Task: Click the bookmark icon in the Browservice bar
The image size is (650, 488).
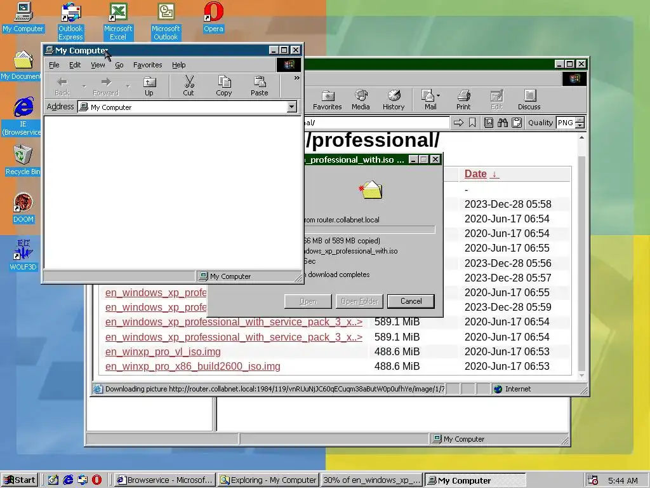Action: click(x=472, y=123)
